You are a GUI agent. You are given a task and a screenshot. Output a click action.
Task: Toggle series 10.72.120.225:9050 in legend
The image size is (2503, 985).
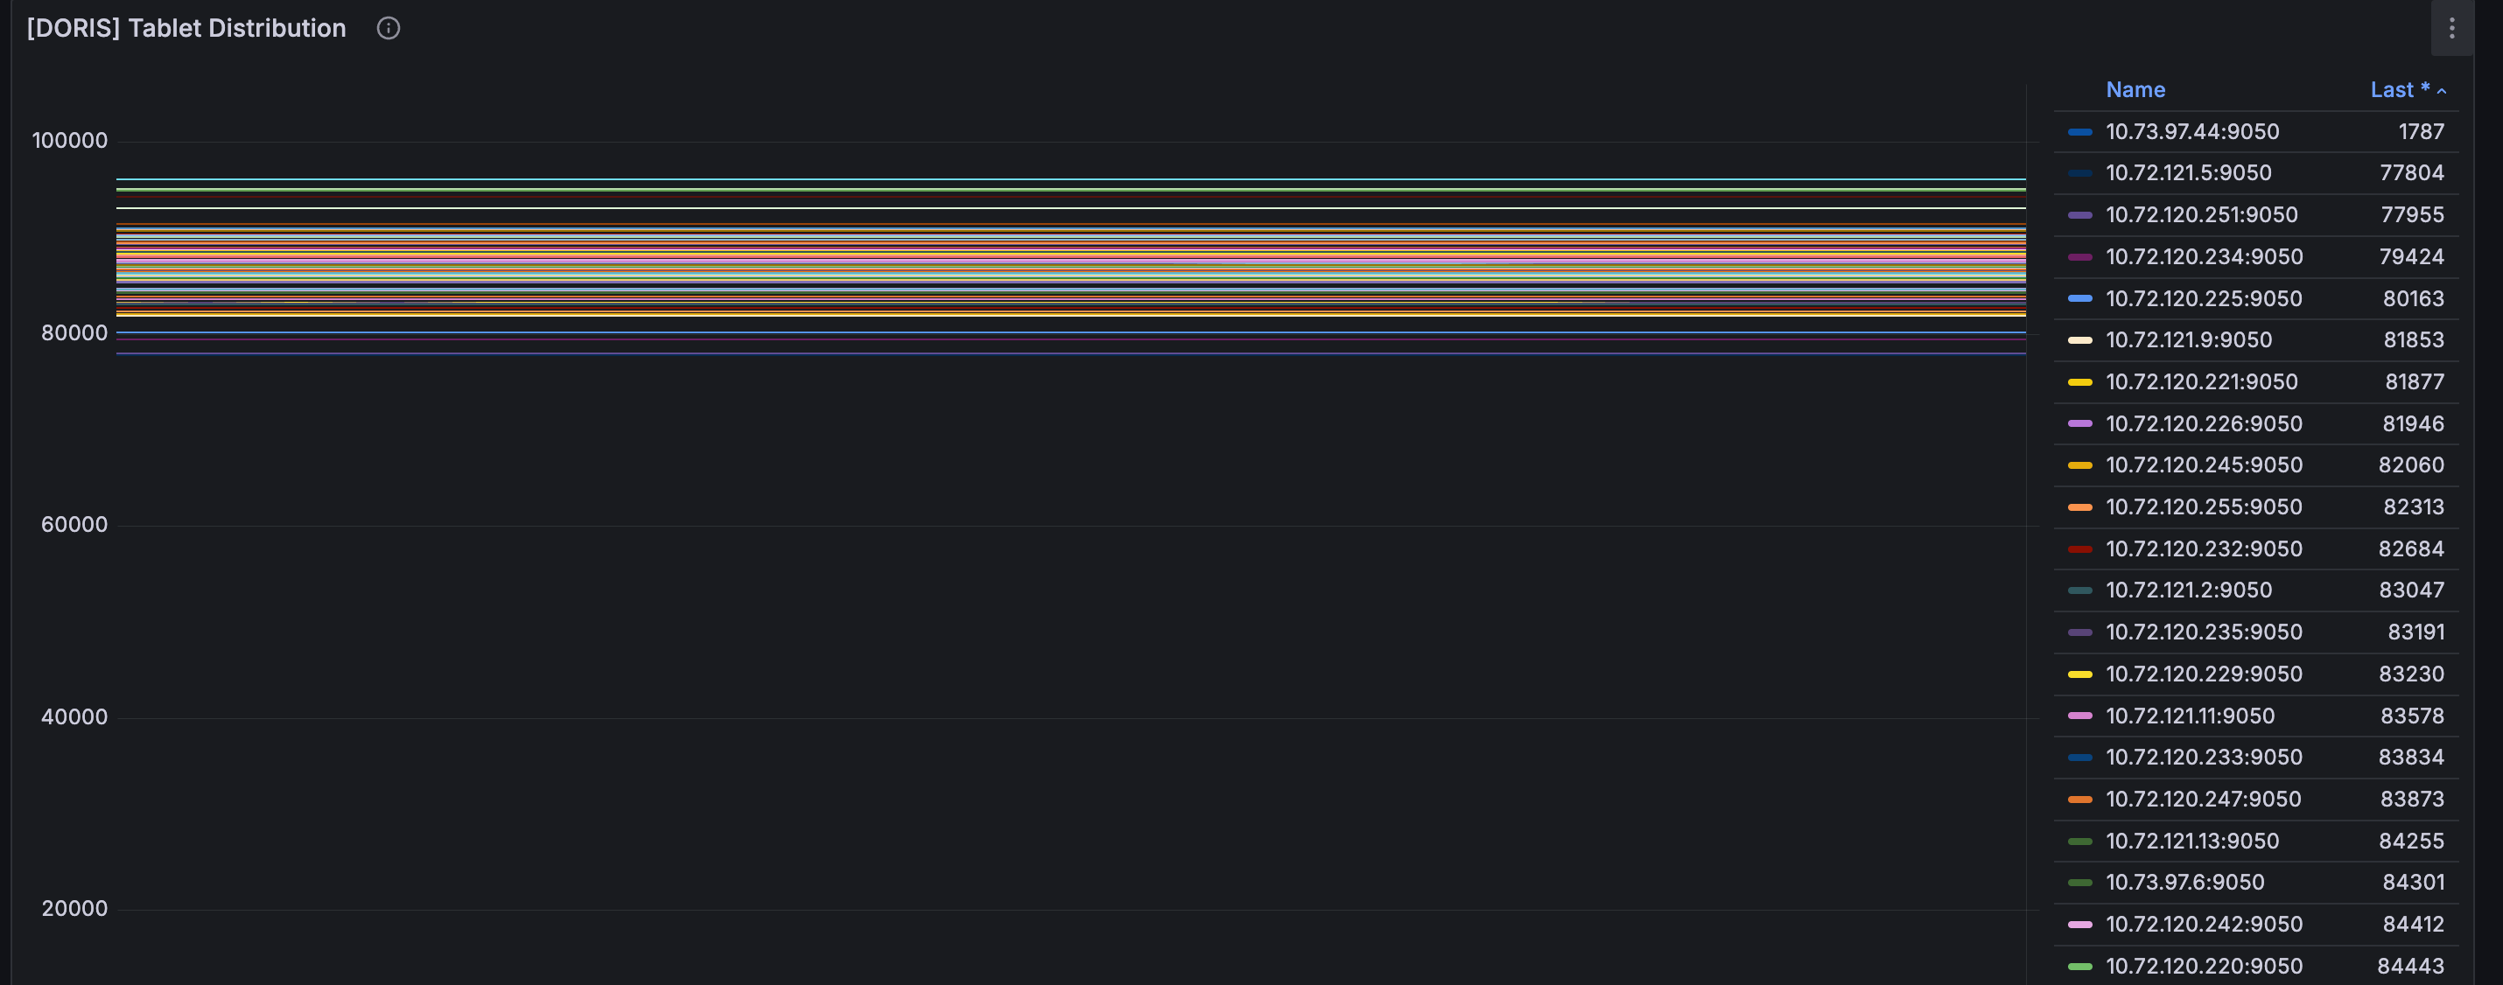(2204, 298)
